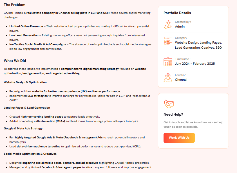
Task: Click the Work With Us button
Action: click(179, 138)
